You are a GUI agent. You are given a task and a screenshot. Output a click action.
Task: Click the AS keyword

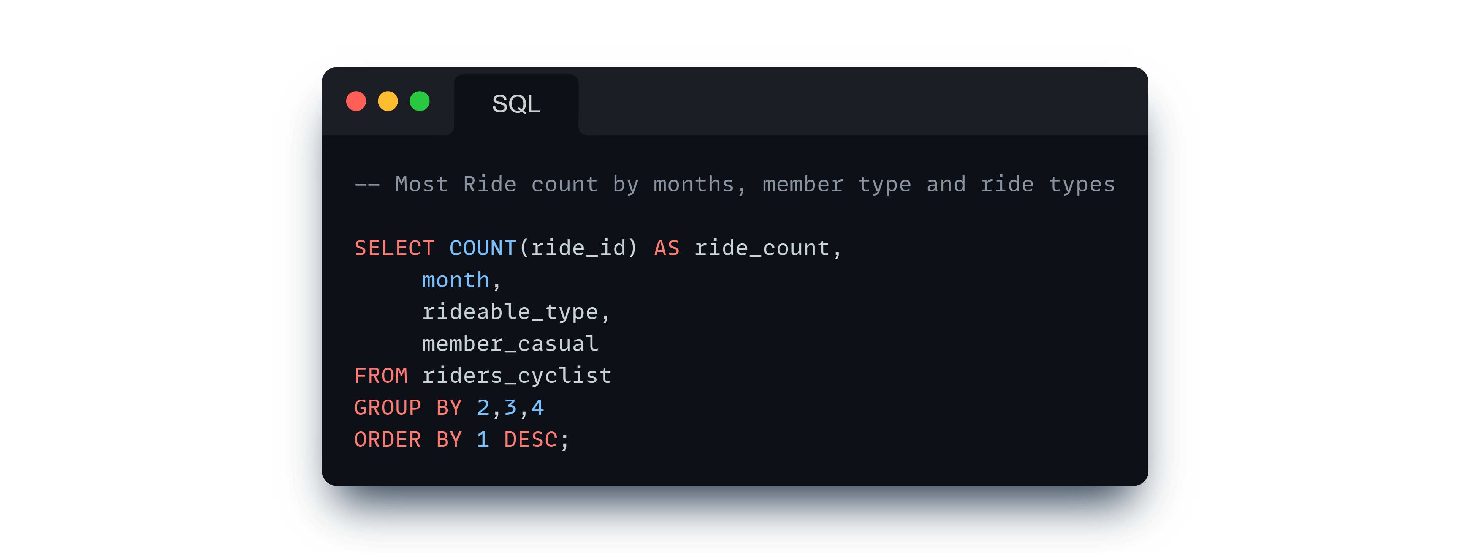[667, 248]
